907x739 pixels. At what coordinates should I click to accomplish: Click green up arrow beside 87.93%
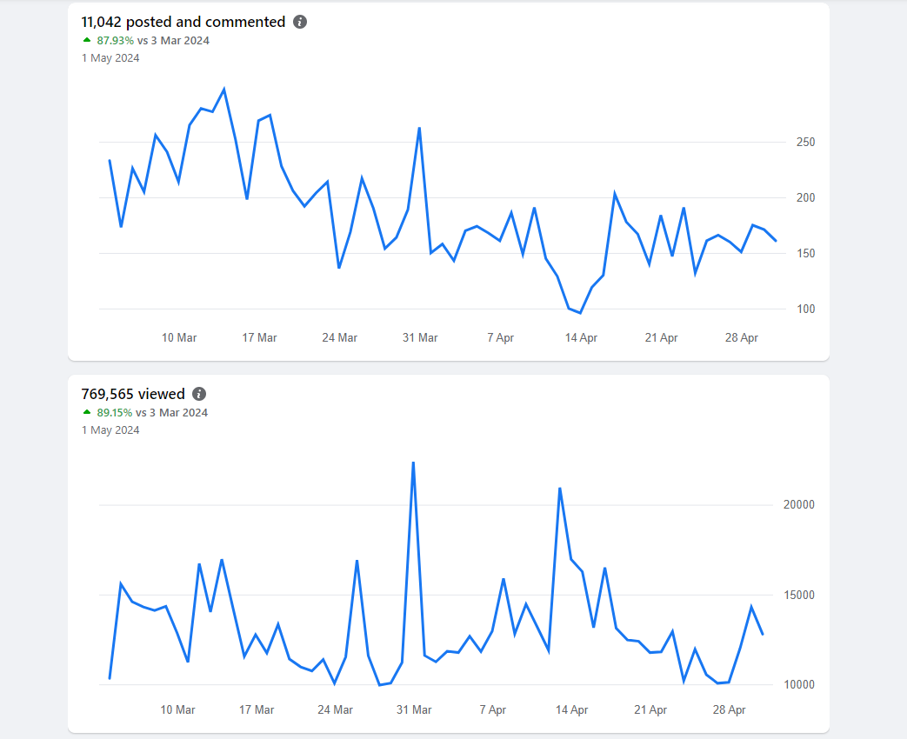(x=87, y=40)
